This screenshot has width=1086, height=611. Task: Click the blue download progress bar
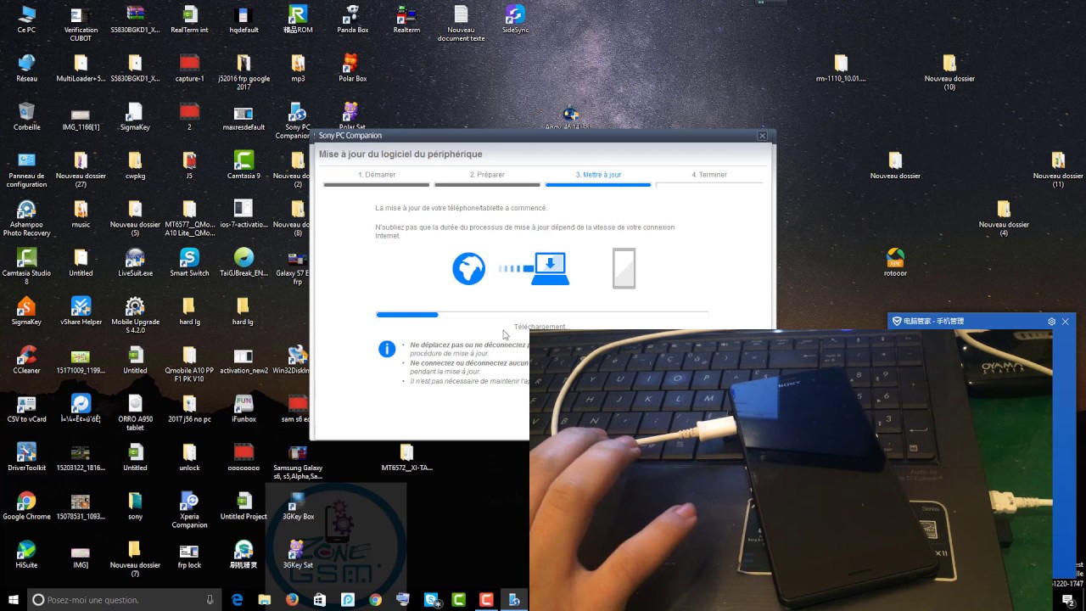click(407, 315)
